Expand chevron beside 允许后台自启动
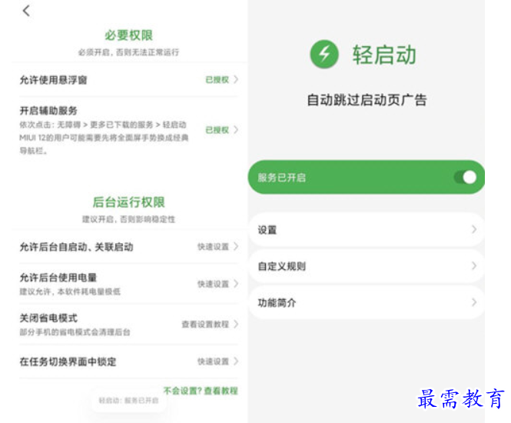Viewport: 511px width, 423px height. [236, 247]
